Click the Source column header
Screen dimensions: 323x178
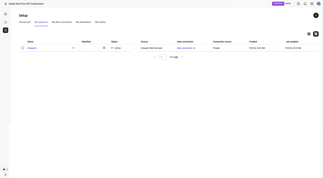[x=144, y=42]
